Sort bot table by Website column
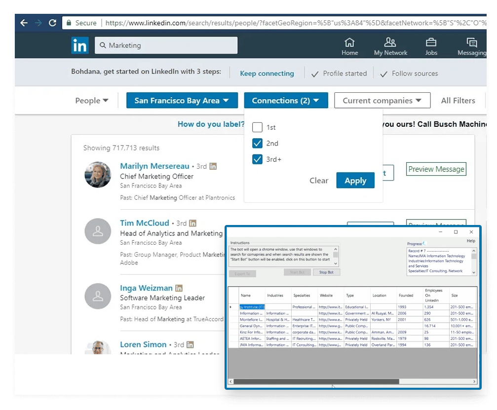The image size is (497, 410). [x=331, y=296]
